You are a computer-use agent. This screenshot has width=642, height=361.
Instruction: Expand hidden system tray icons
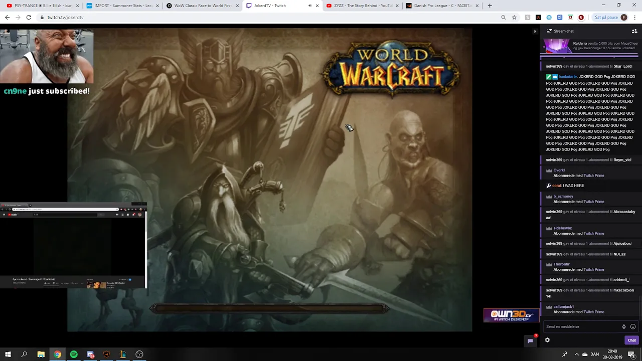pyautogui.click(x=576, y=354)
